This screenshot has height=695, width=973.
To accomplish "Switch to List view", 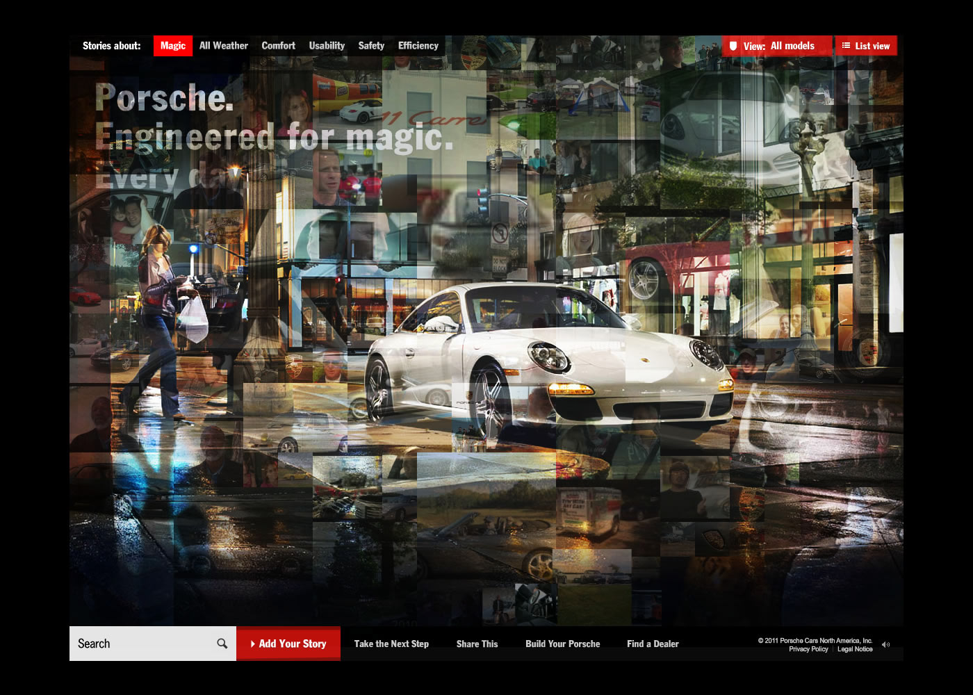I will click(x=866, y=46).
